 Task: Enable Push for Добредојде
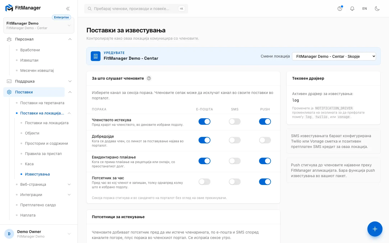click(265, 140)
